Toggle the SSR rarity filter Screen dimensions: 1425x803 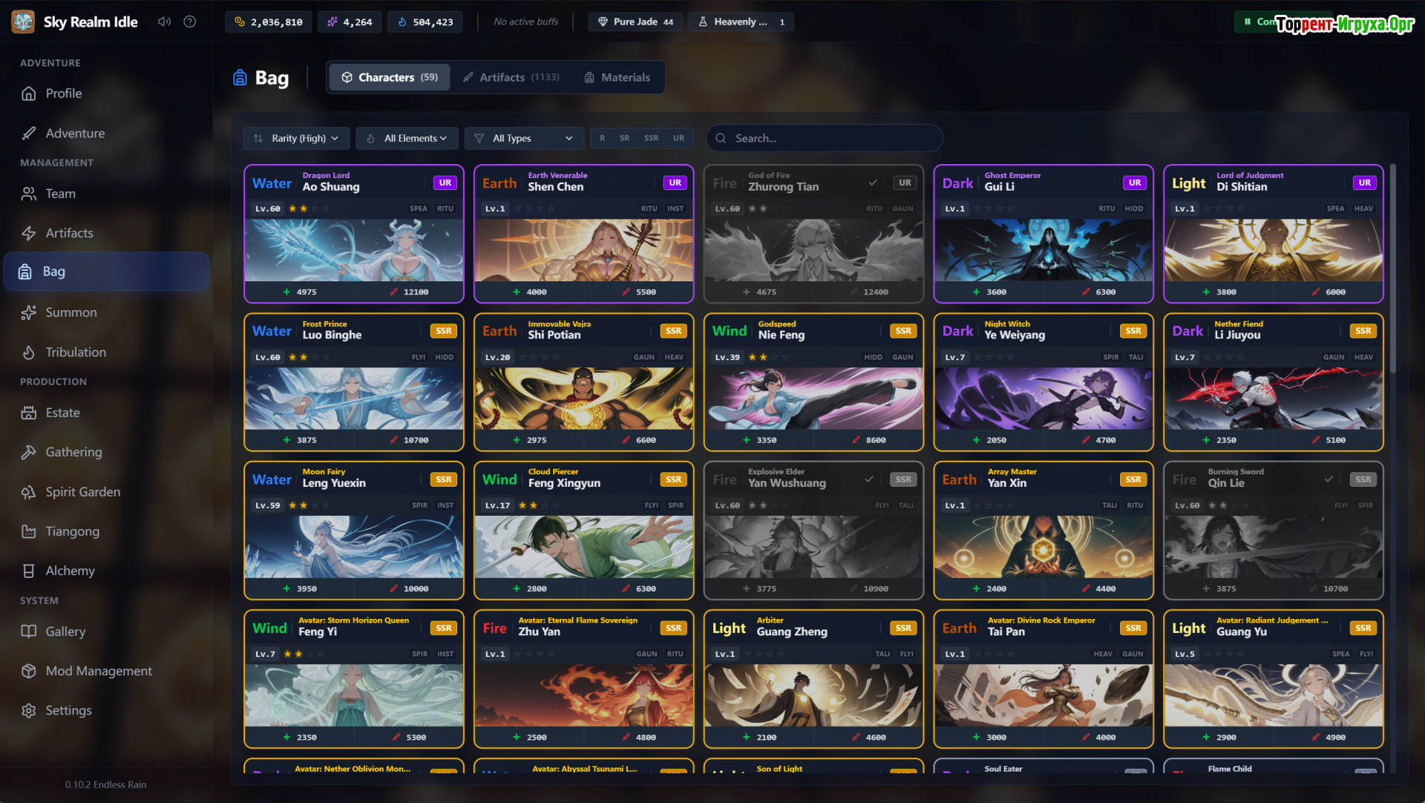pyautogui.click(x=651, y=138)
